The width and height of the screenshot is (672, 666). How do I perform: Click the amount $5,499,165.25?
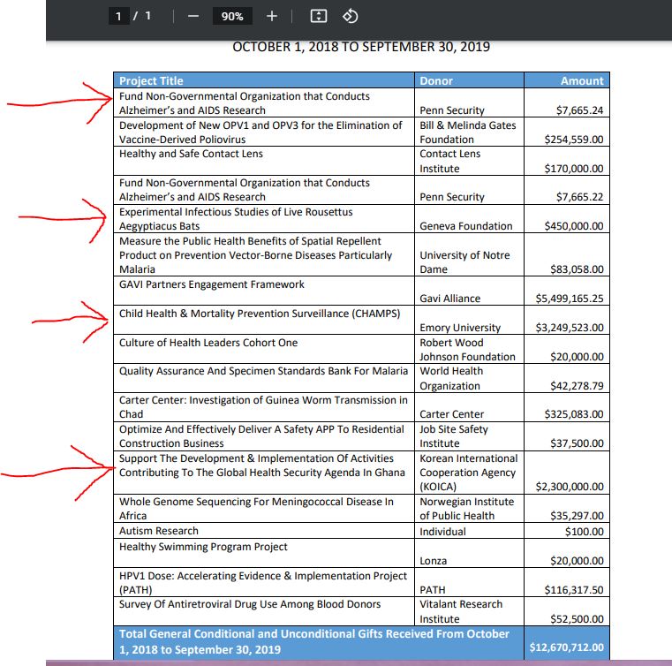point(570,299)
